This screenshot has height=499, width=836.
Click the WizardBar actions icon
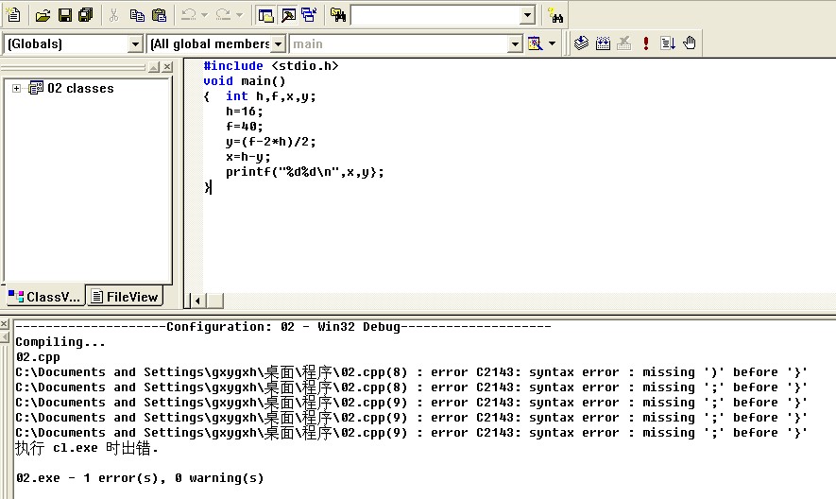535,43
